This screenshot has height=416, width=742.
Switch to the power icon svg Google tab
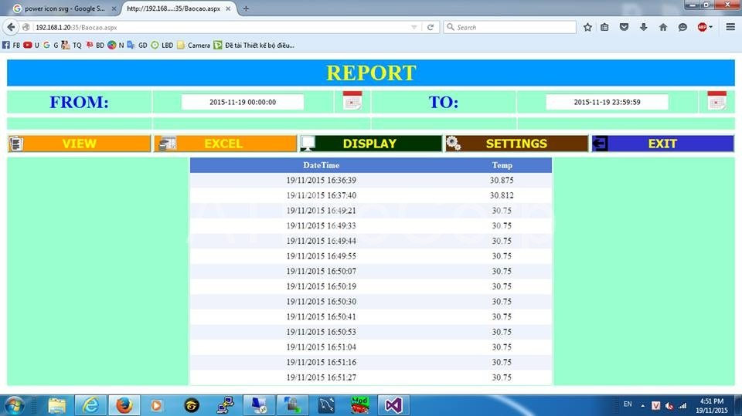pyautogui.click(x=62, y=8)
